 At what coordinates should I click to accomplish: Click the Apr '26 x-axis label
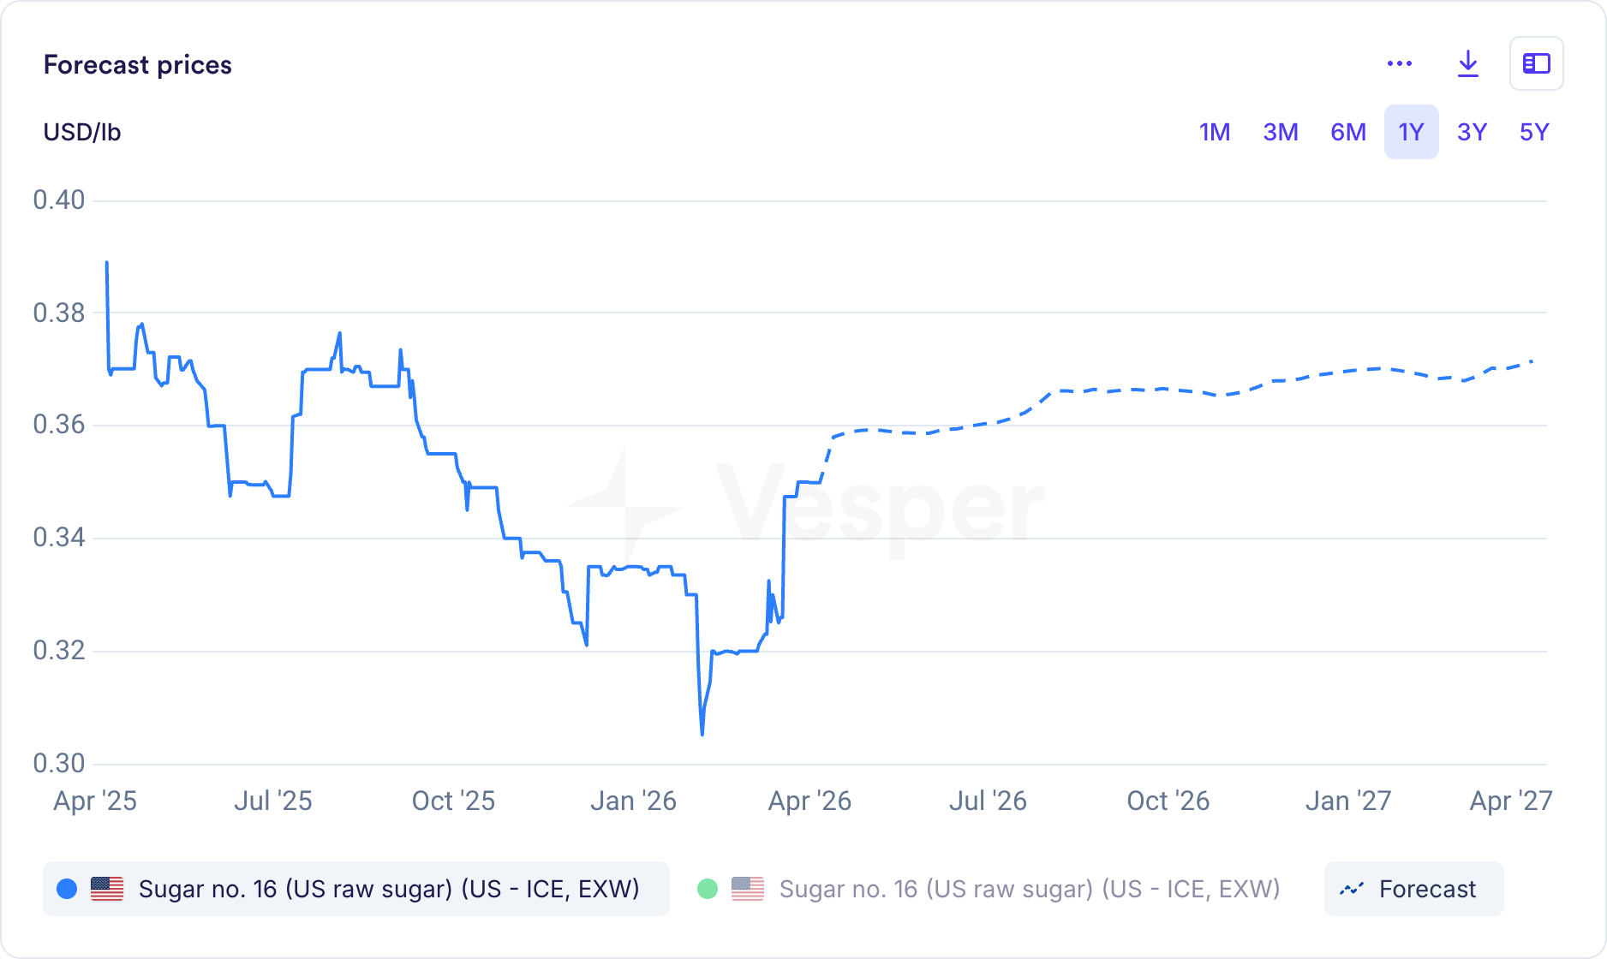tap(809, 801)
